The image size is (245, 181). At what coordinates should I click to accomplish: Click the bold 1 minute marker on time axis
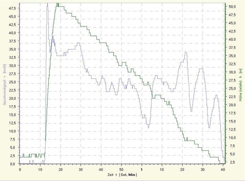tap(142, 169)
